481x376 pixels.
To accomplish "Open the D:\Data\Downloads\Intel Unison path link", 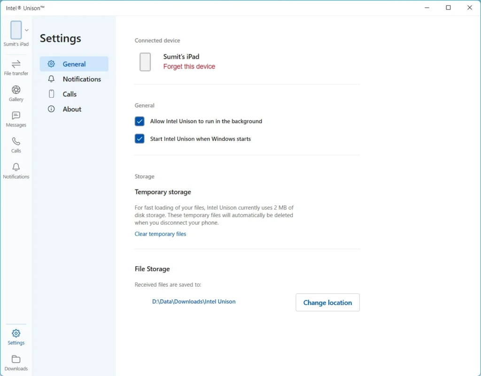I will pos(194,301).
